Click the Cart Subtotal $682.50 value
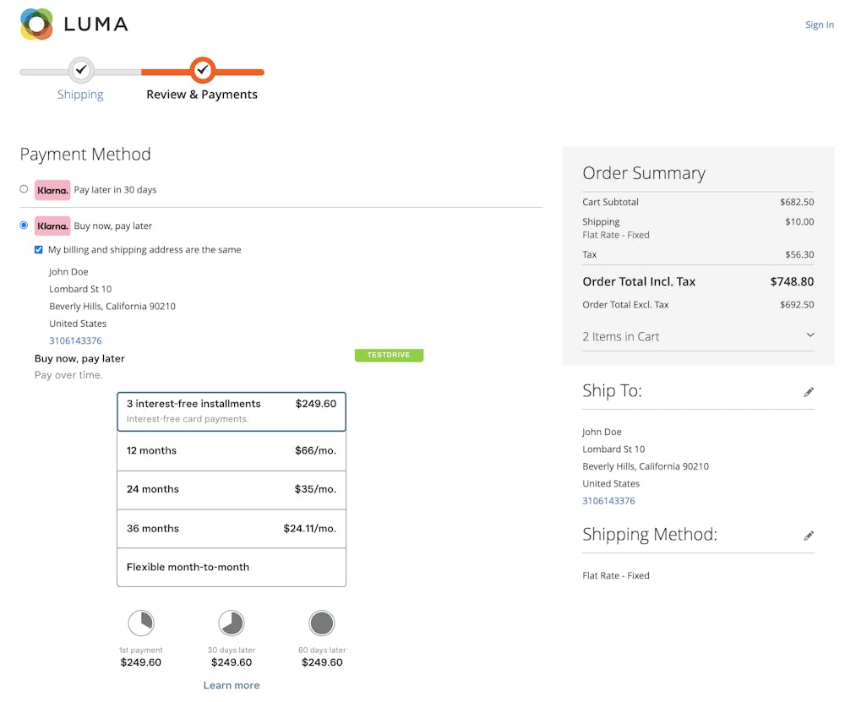The image size is (845, 702). (x=797, y=202)
